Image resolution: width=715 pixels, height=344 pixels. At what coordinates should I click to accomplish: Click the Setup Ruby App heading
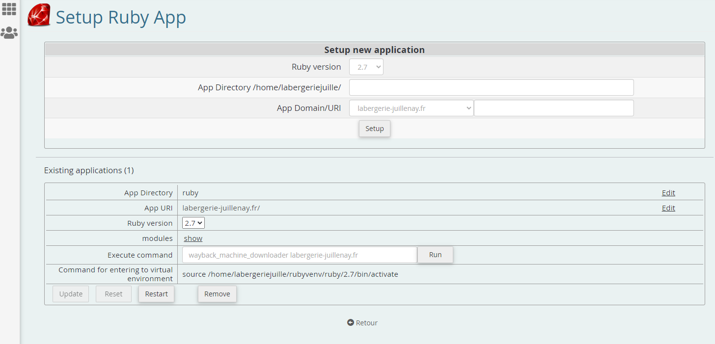tap(121, 17)
